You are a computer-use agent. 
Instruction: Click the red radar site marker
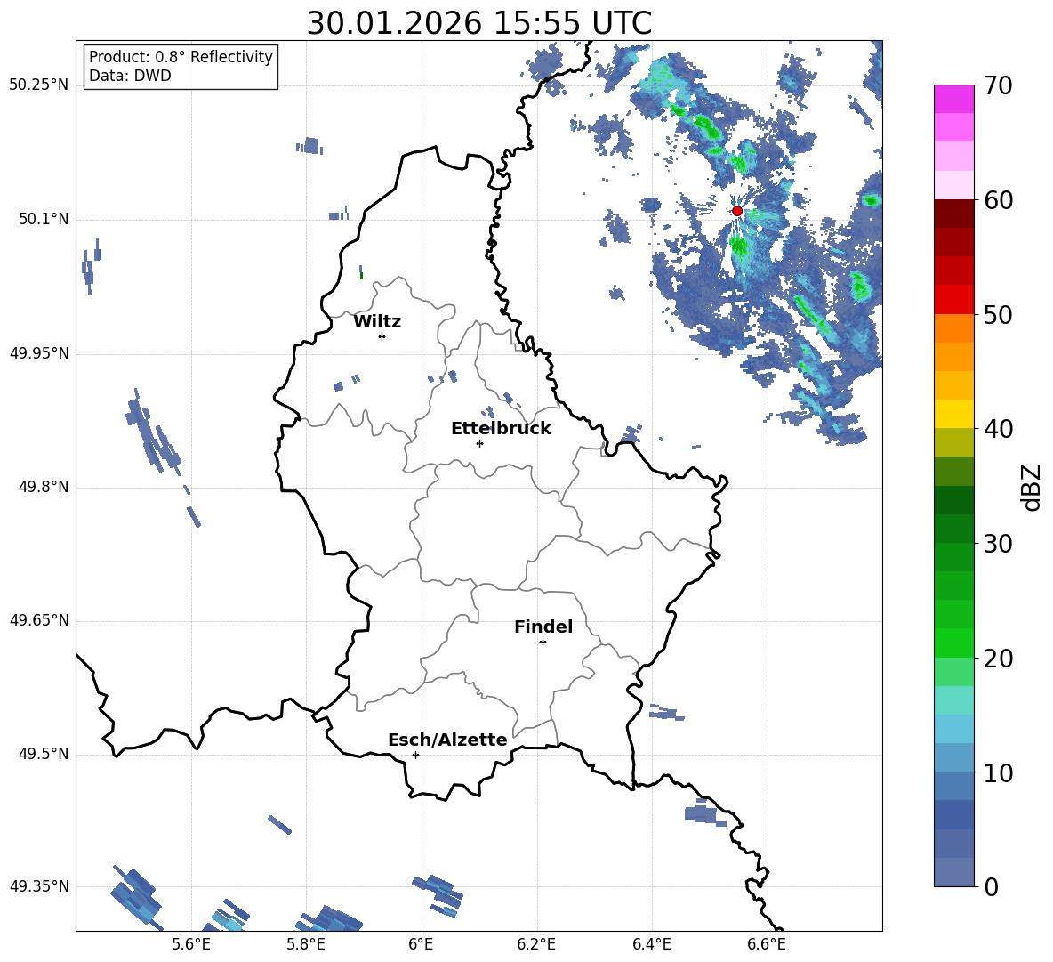point(737,211)
